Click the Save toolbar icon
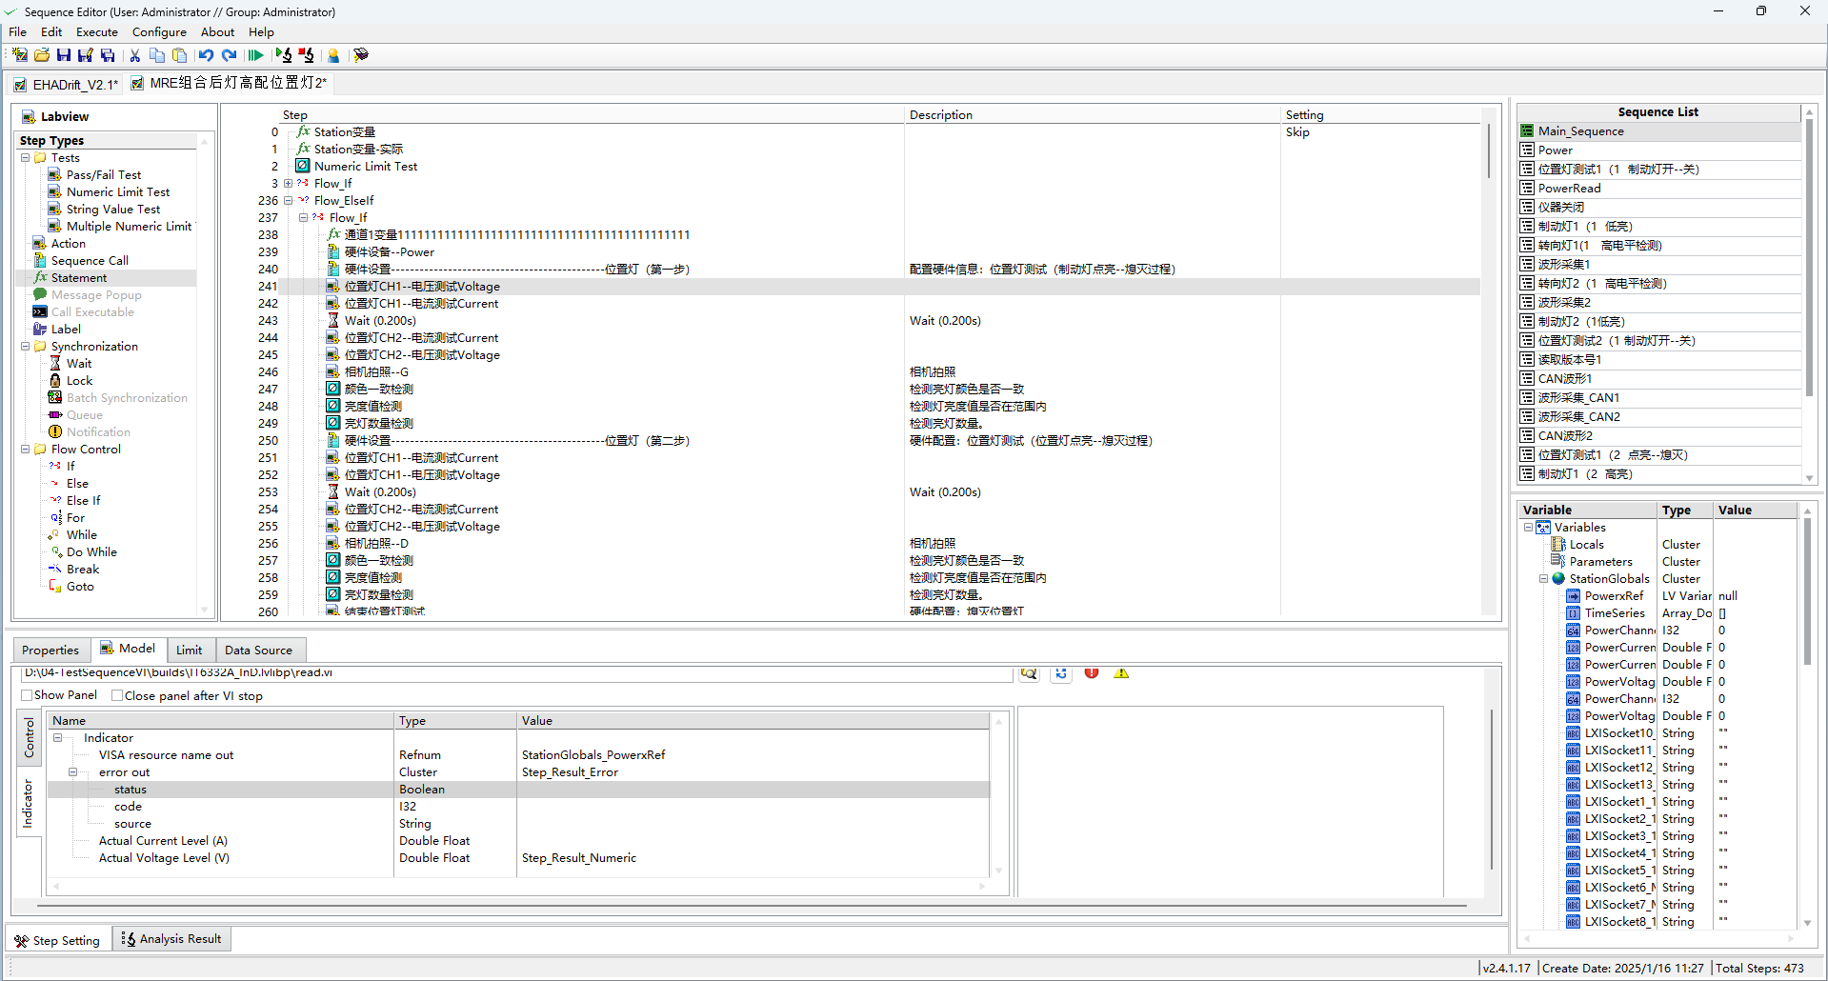This screenshot has width=1828, height=981. 63,55
